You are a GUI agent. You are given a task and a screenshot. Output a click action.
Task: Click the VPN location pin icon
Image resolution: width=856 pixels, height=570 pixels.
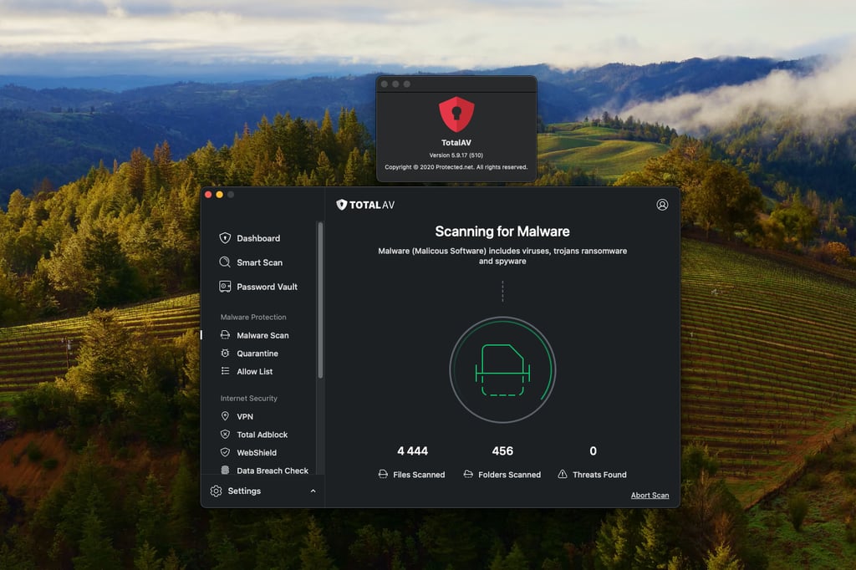[225, 416]
